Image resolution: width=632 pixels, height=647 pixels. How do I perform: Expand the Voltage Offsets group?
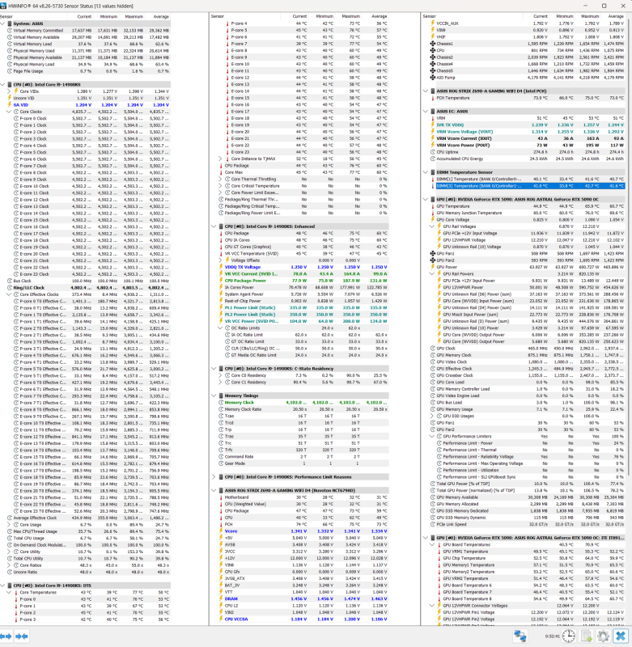(x=220, y=260)
